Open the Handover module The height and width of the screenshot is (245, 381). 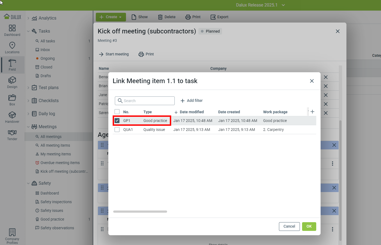click(12, 117)
